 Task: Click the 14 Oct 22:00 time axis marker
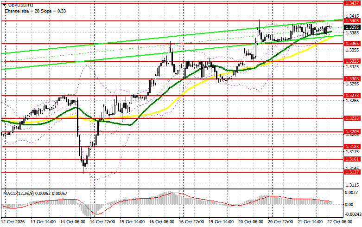[x=102, y=222]
